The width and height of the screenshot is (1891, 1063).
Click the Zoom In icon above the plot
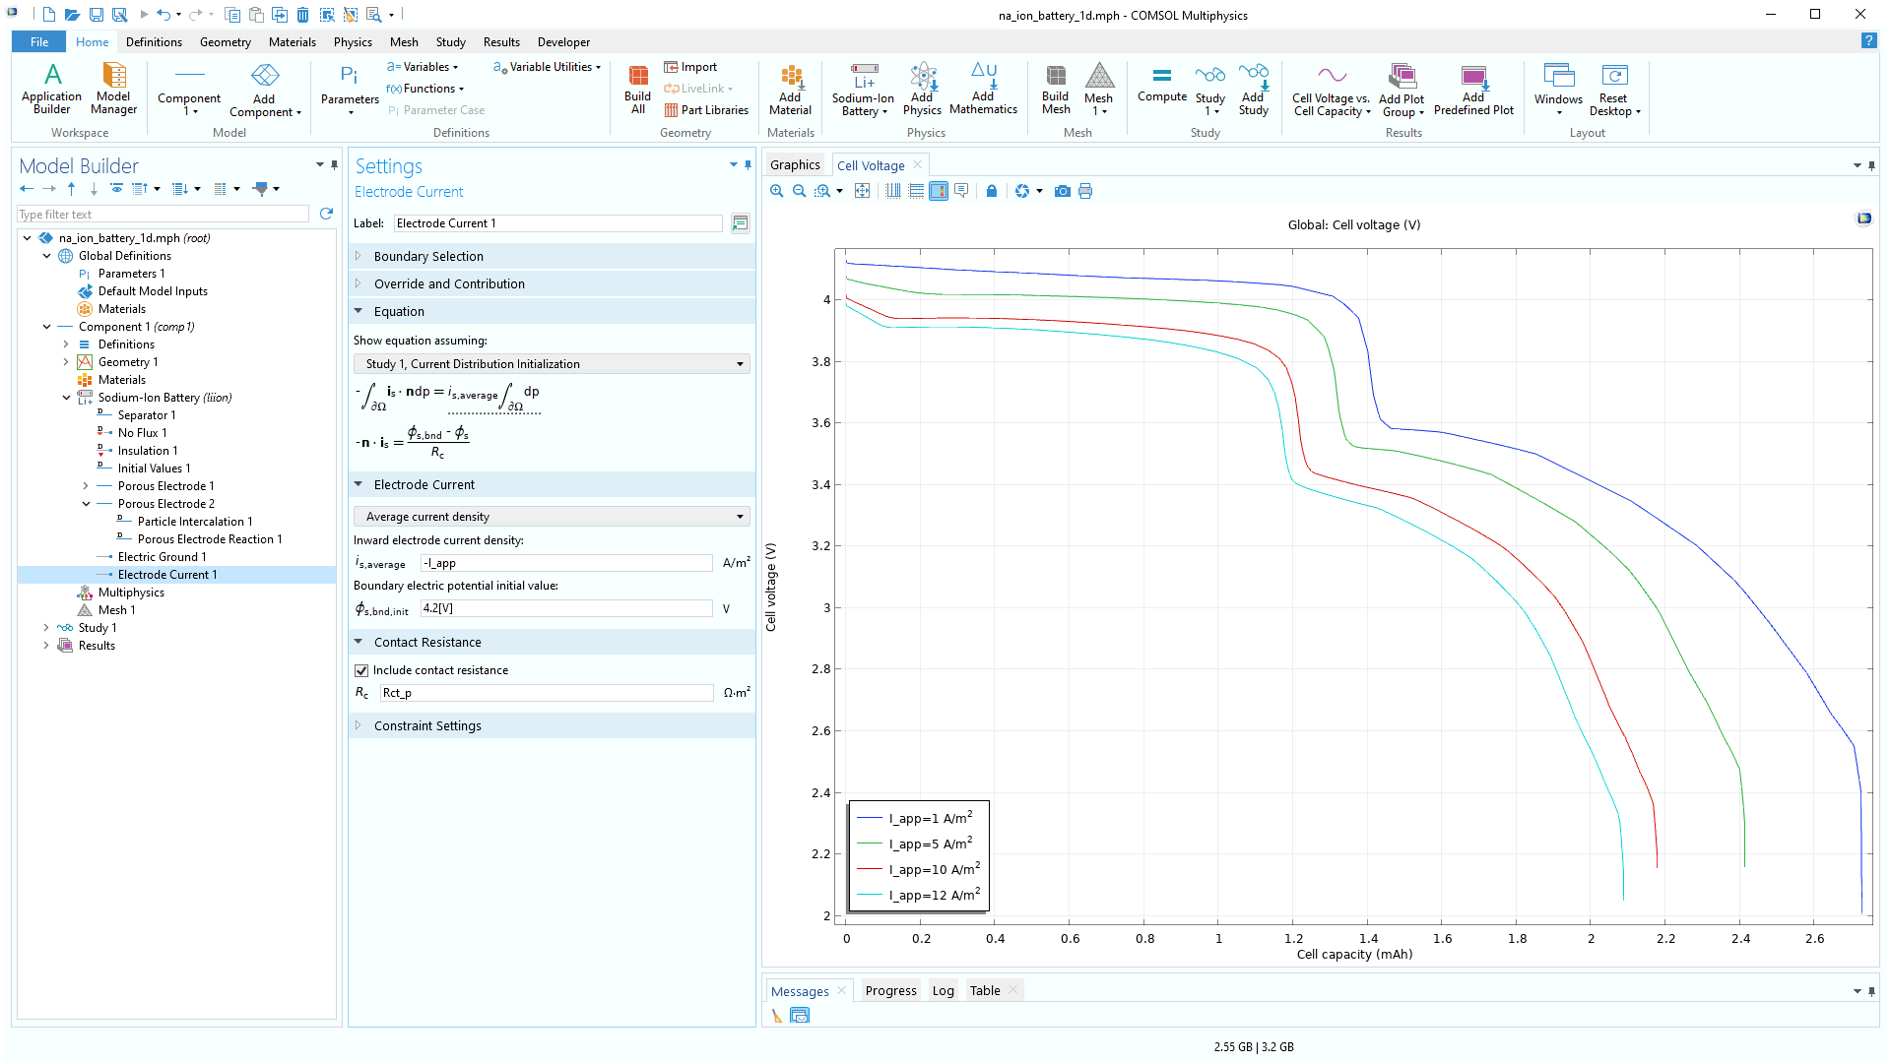point(777,190)
